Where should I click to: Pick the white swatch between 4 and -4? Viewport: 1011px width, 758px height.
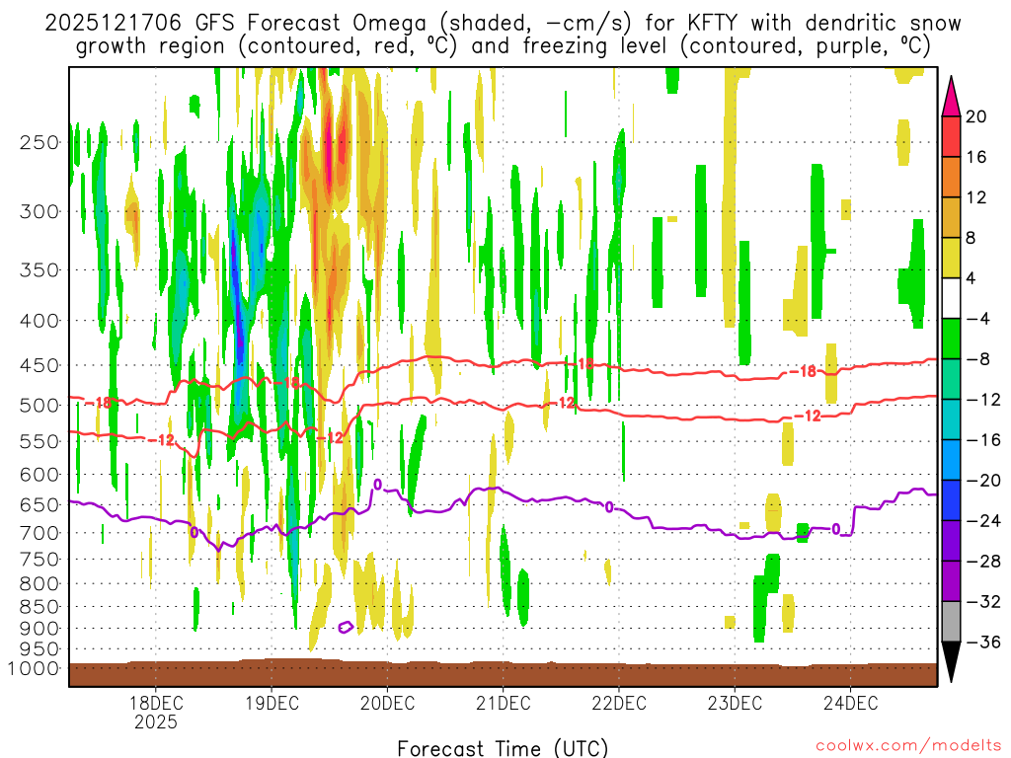point(952,298)
